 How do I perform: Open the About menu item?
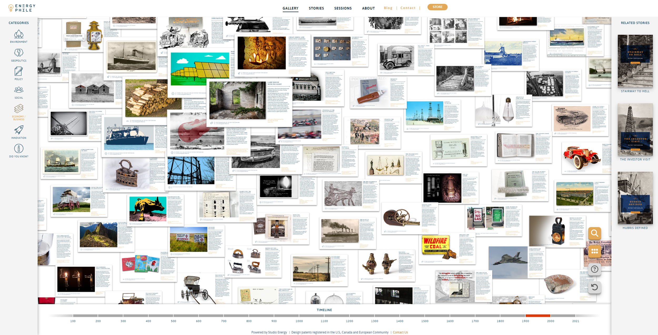pos(368,8)
